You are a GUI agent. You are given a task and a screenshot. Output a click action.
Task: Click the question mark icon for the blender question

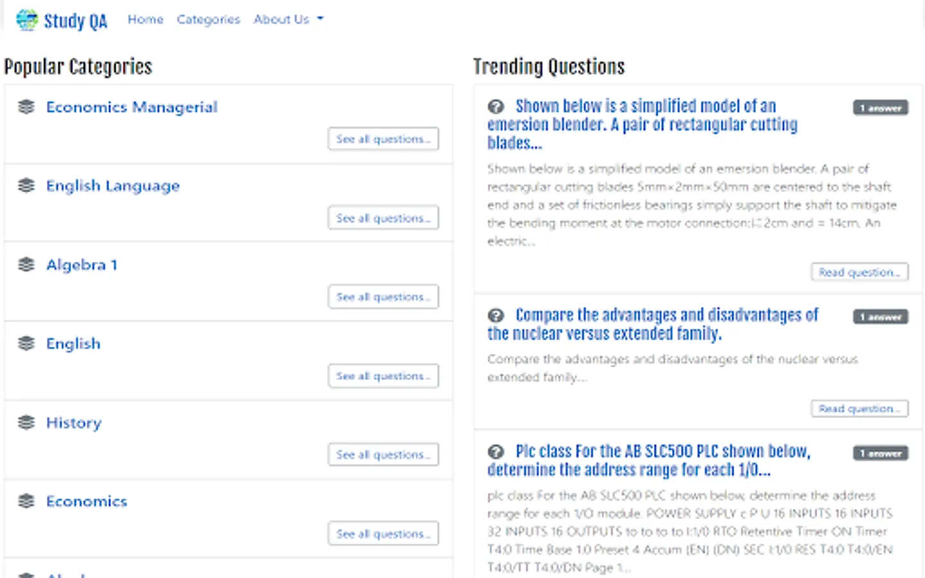[495, 107]
